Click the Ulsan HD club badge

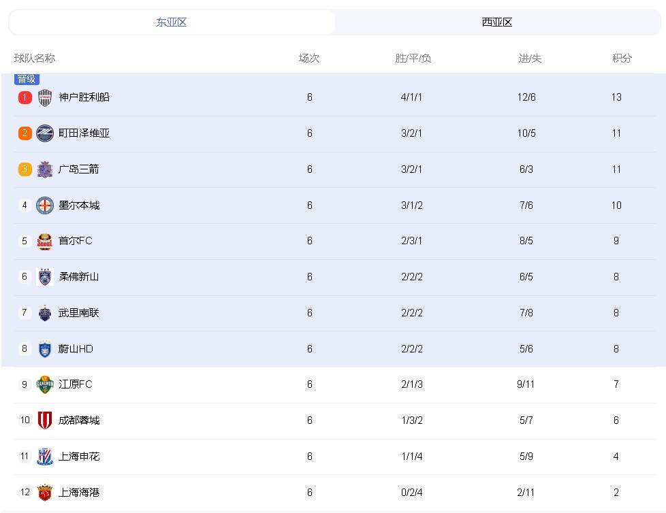pos(44,348)
